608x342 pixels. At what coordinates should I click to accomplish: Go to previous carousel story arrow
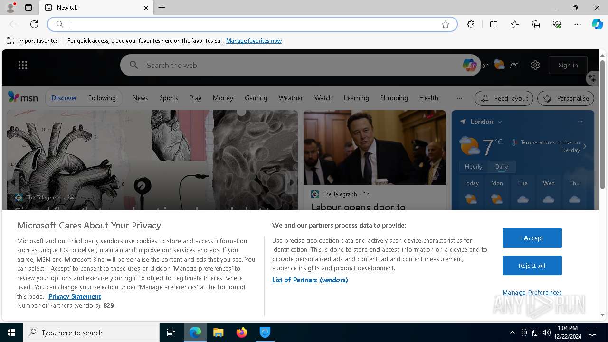(x=13, y=182)
